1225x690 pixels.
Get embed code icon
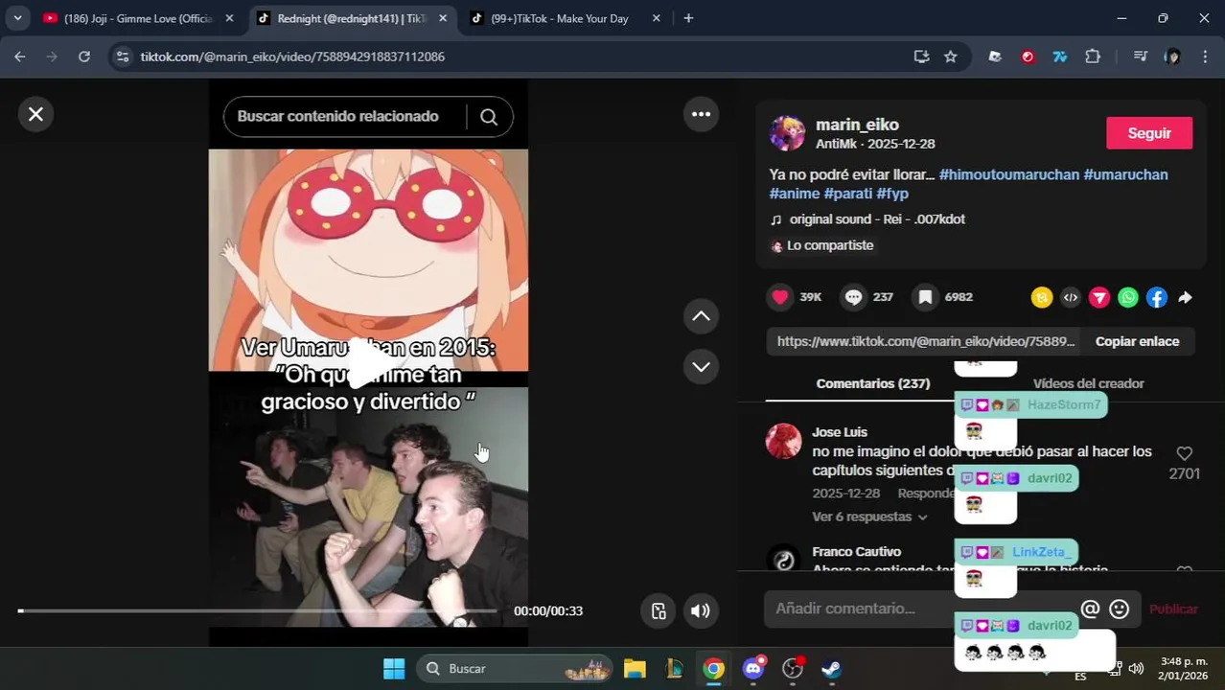tap(1071, 298)
